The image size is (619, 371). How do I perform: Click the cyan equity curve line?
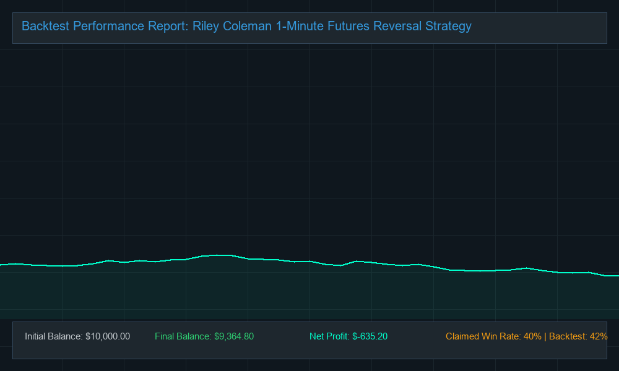[x=309, y=262]
